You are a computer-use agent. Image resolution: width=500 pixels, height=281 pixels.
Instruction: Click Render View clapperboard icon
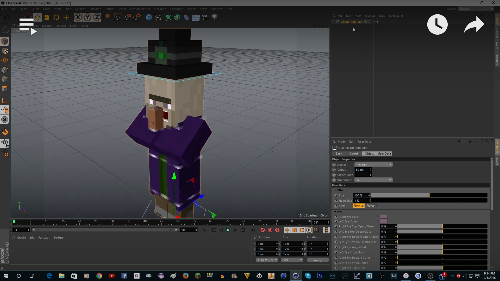click(x=117, y=17)
